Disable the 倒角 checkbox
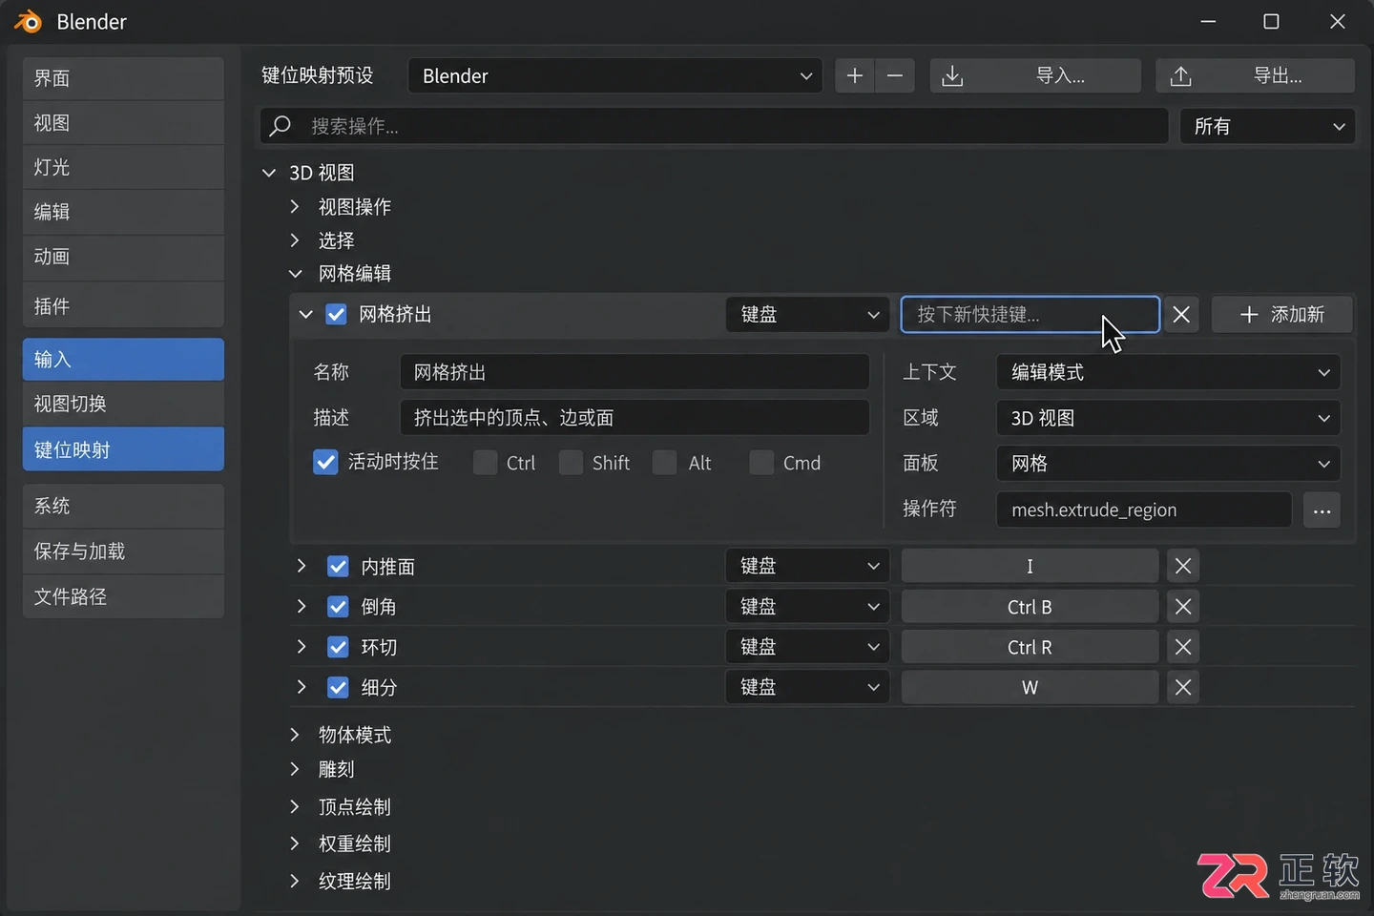 click(338, 607)
